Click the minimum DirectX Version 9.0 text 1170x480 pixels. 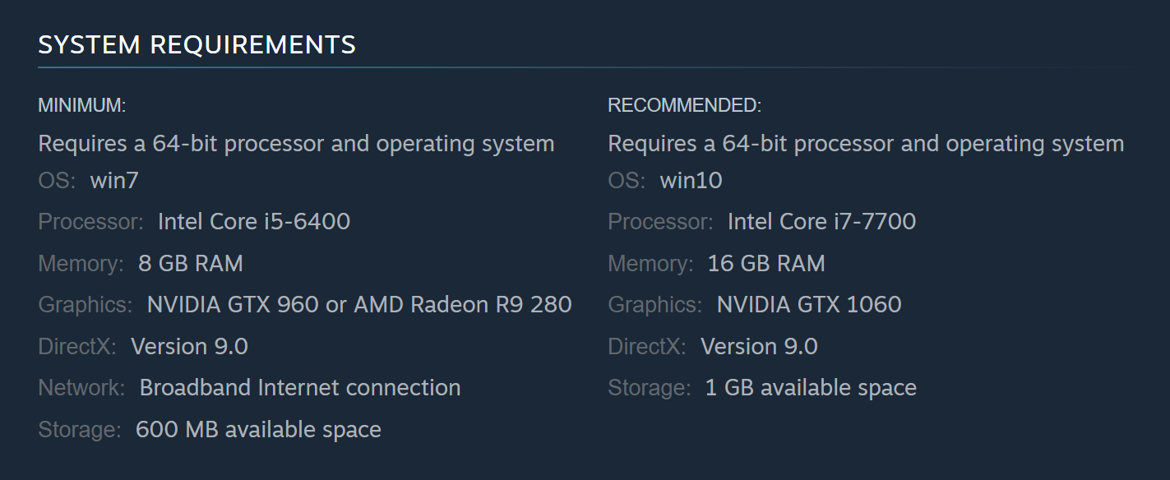click(x=189, y=347)
